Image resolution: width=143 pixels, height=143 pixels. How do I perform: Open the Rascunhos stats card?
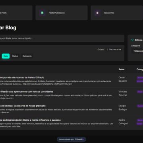coord(117,13)
